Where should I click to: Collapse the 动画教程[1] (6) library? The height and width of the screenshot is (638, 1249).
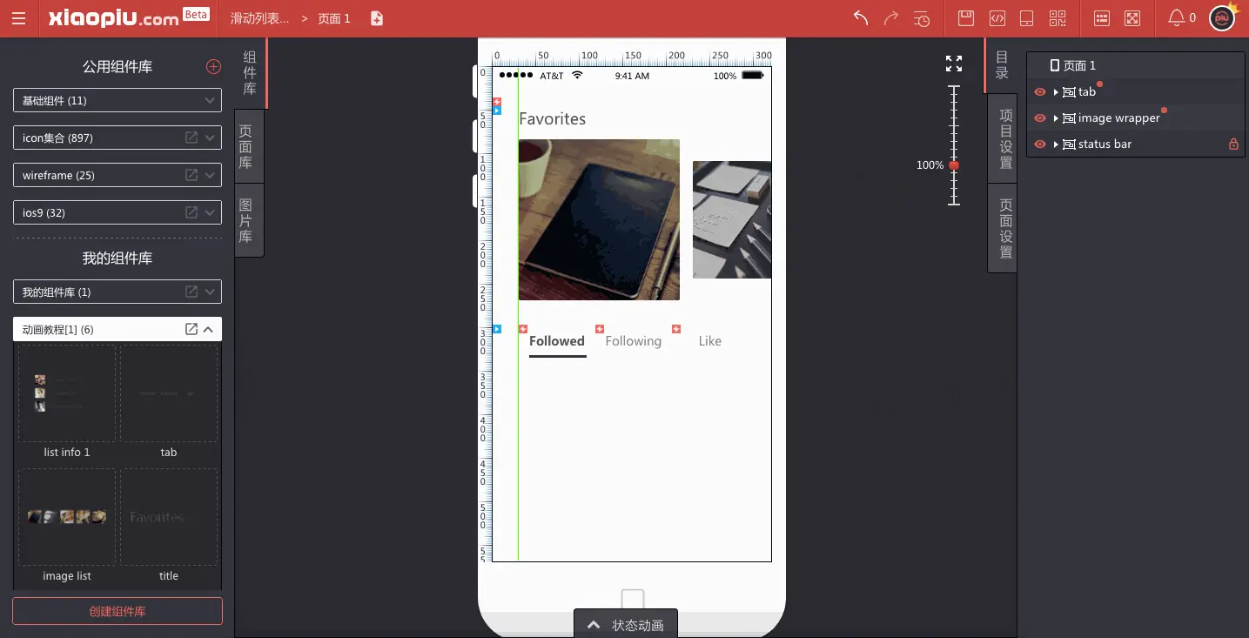pos(209,329)
